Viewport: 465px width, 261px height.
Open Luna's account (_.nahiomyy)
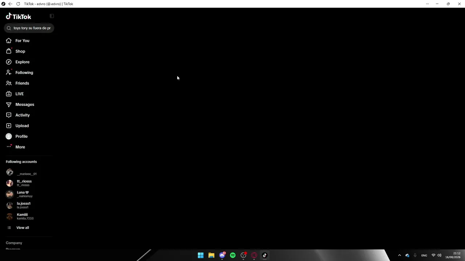click(25, 194)
